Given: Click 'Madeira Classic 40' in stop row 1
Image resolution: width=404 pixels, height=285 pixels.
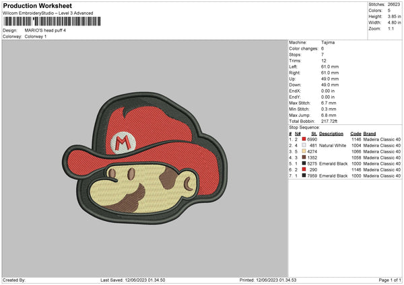Looking at the screenshot, I should pos(382,139).
